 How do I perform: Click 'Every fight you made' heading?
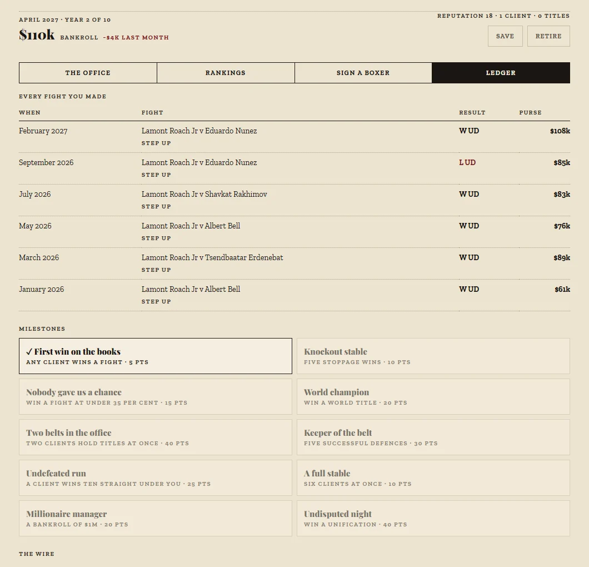click(x=63, y=97)
